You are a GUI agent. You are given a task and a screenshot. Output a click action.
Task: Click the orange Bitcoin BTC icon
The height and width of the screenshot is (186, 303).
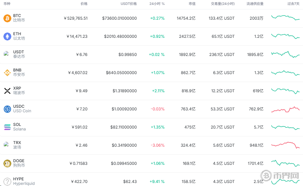tap(7, 18)
